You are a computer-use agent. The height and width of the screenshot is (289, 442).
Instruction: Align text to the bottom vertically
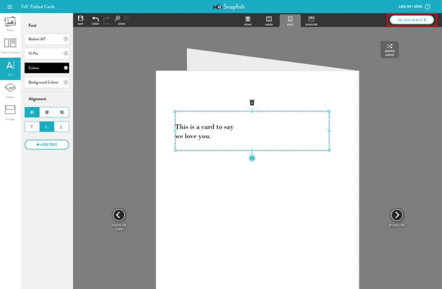(61, 127)
